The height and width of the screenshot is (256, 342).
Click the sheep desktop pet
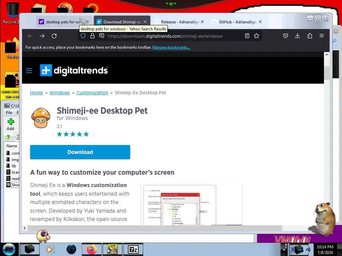43,236
